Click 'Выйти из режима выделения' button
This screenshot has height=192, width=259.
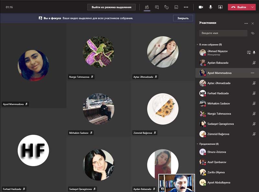(x=111, y=7)
